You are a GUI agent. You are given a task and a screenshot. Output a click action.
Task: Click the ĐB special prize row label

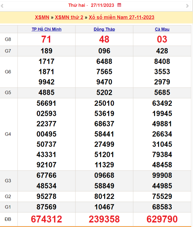(8, 219)
